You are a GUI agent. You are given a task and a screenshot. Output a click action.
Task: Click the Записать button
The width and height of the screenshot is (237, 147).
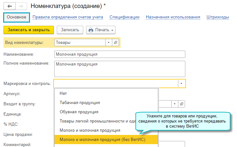click(70, 30)
